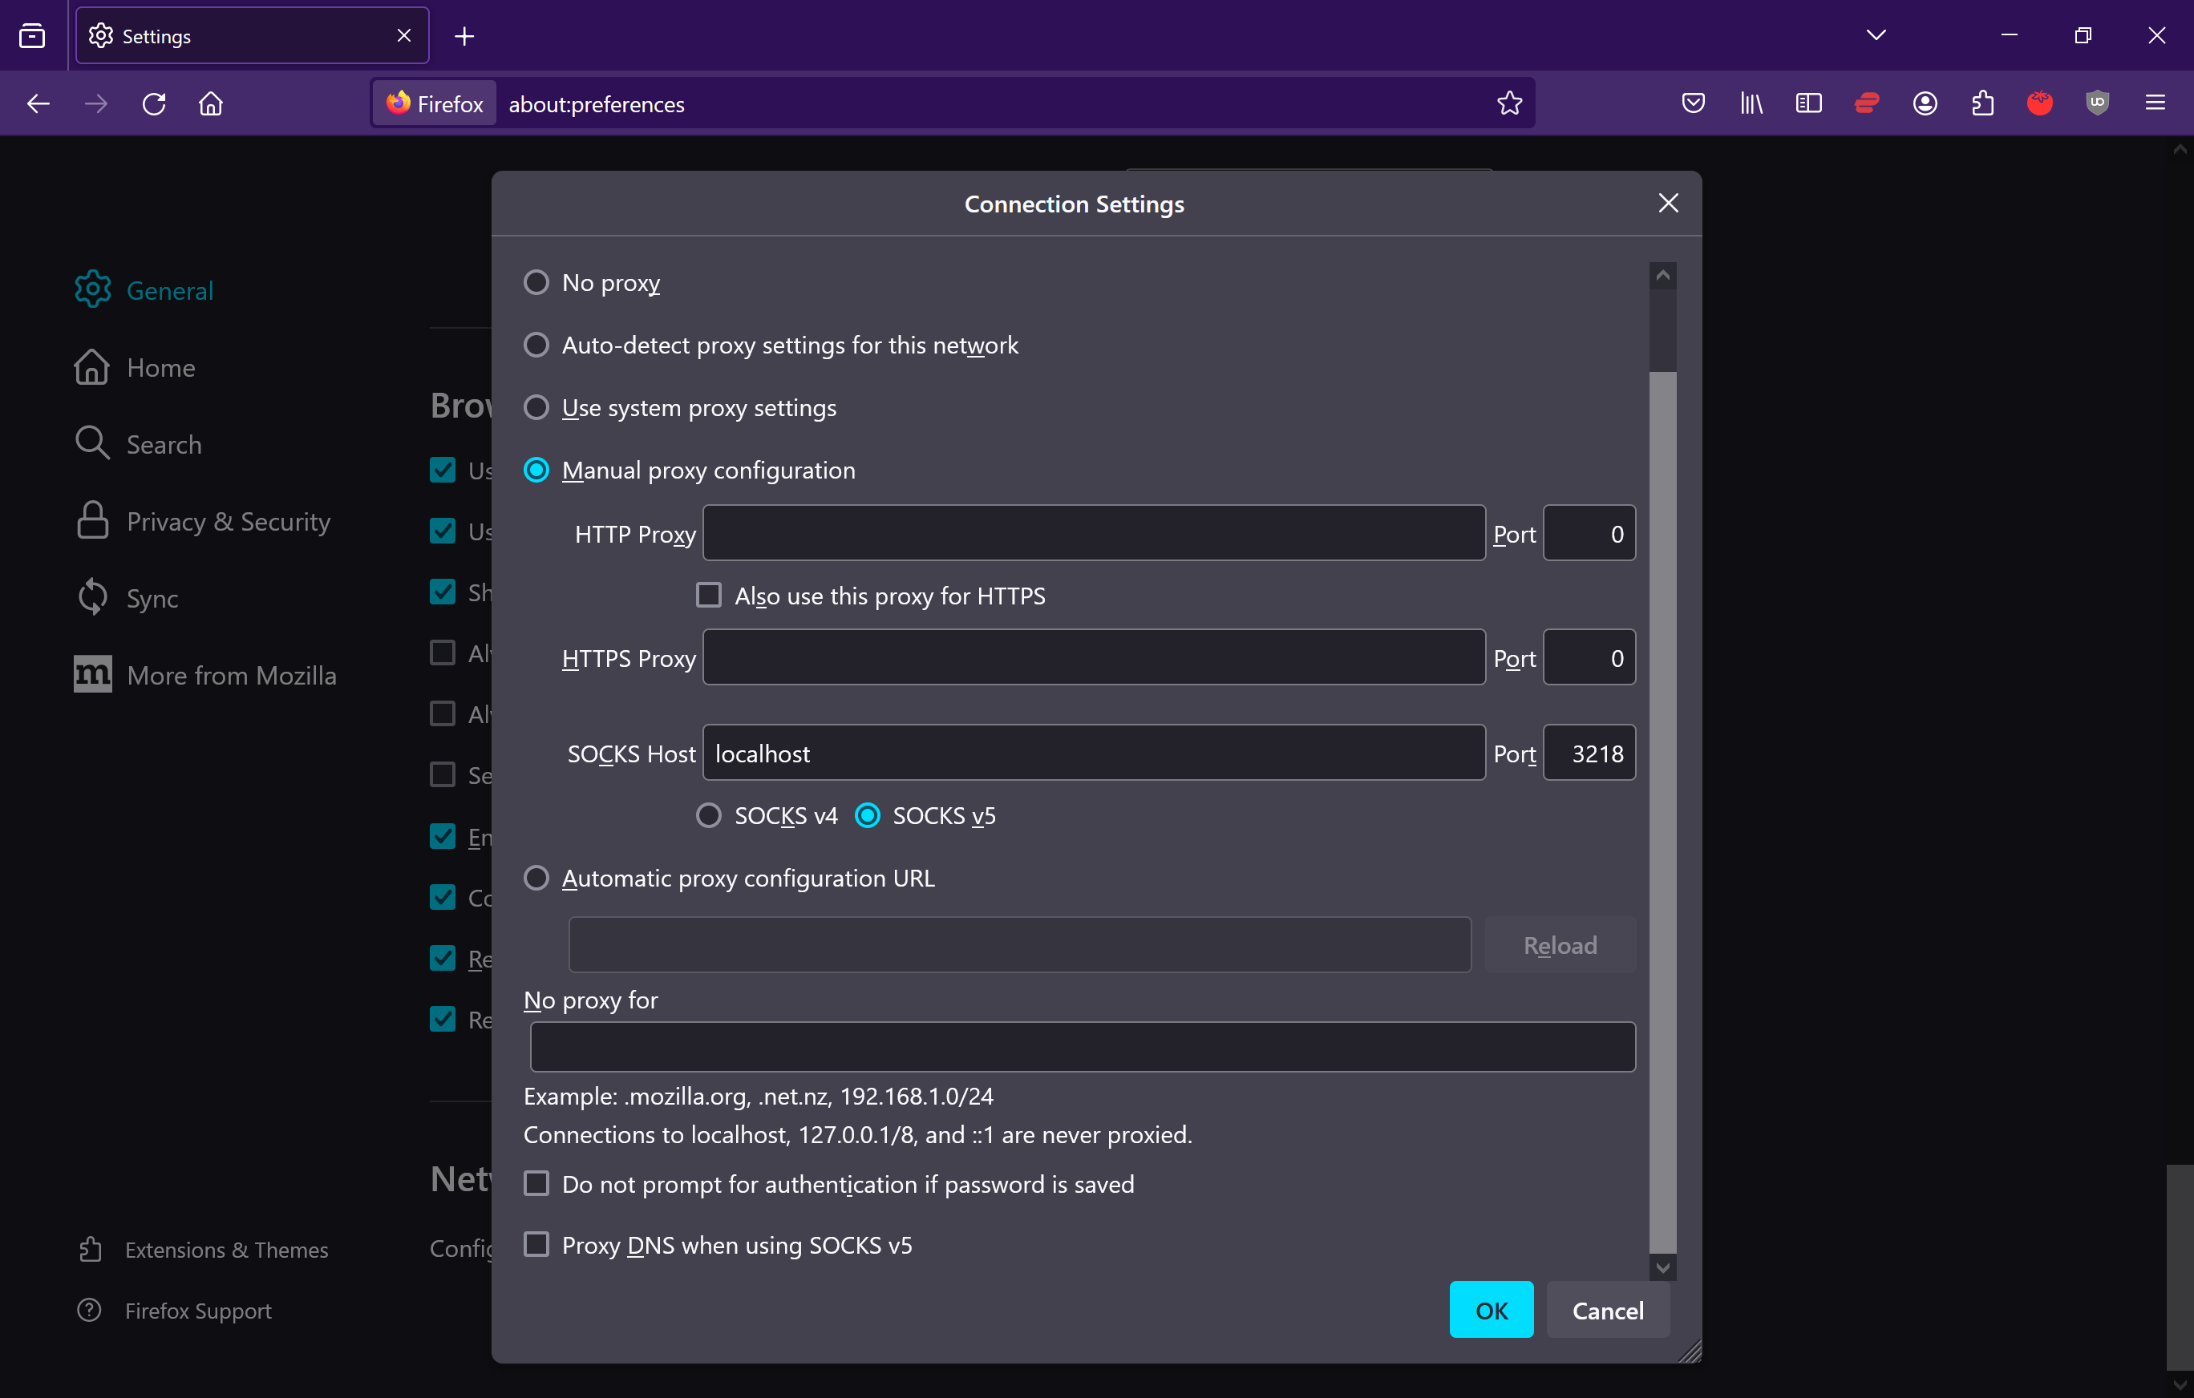The height and width of the screenshot is (1398, 2194).
Task: Open the uBlock Origin shield icon
Action: coord(2098,104)
